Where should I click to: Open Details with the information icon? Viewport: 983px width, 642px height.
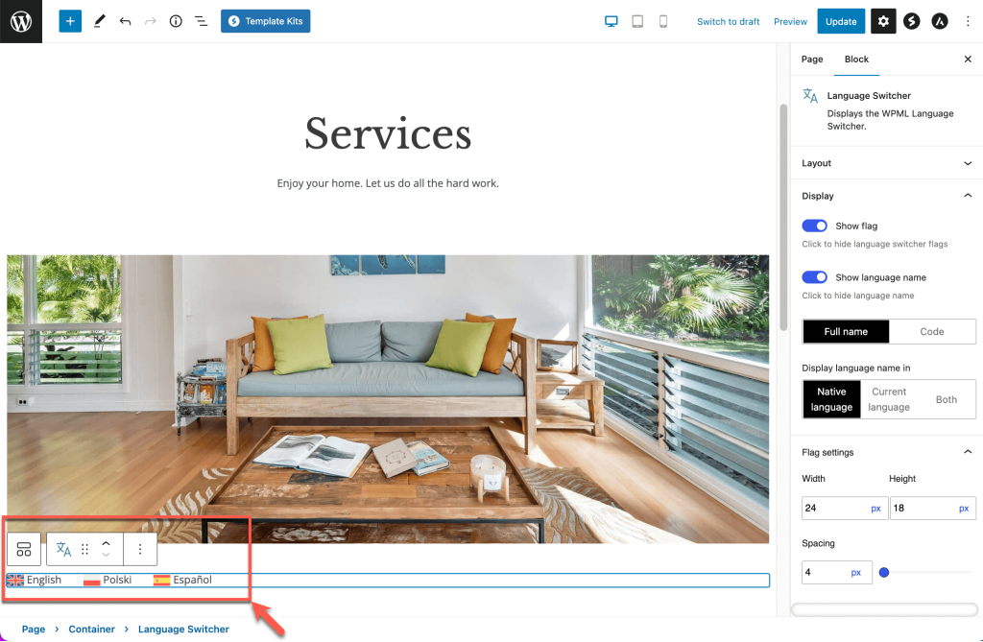[176, 20]
